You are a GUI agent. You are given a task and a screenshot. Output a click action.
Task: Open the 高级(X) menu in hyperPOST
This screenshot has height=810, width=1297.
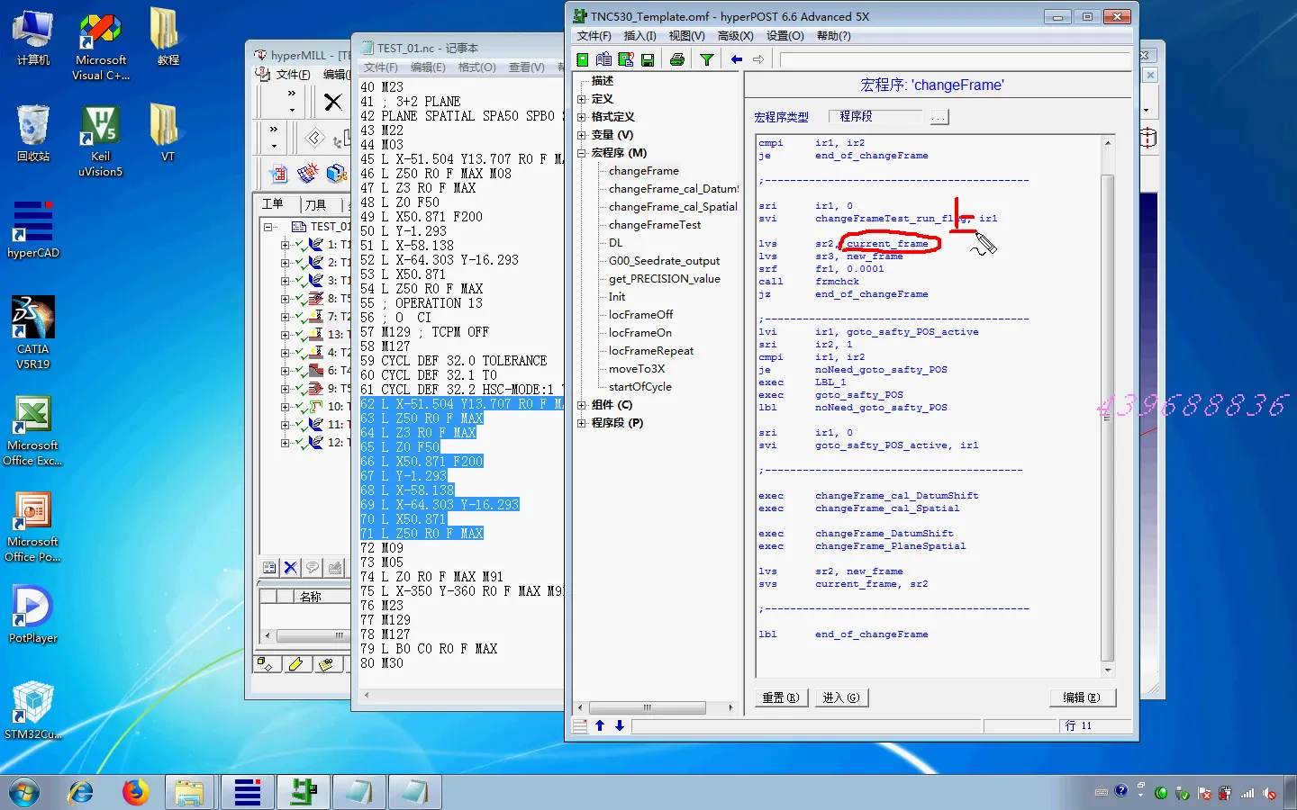click(735, 36)
